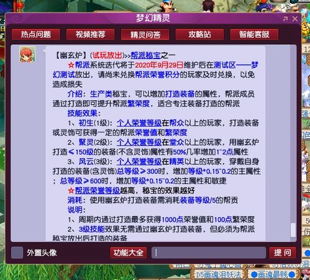Click the 【幽玄炉】 heading text

71,55
